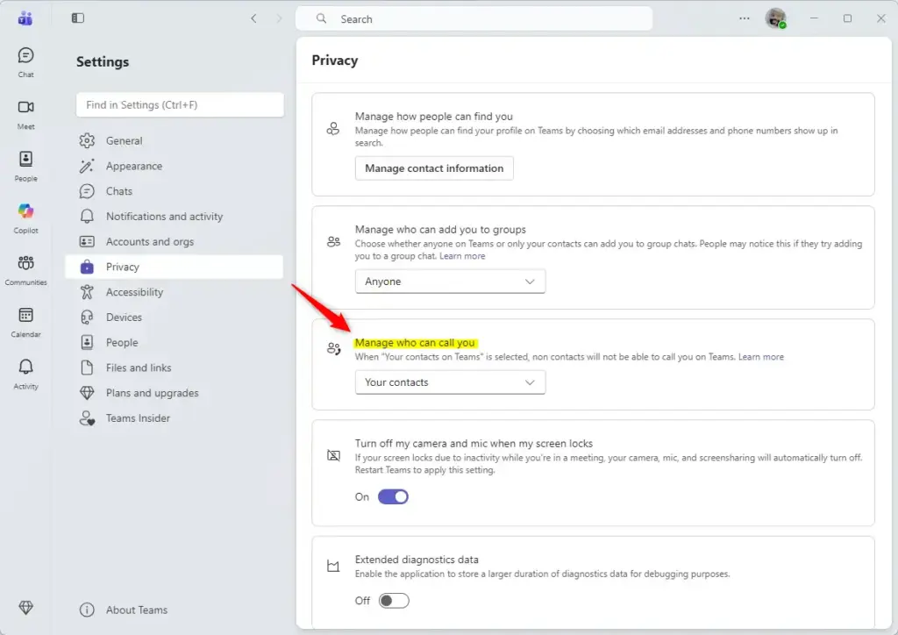Open Communities in the app rail
Viewport: 898px width, 635px height.
[25, 269]
